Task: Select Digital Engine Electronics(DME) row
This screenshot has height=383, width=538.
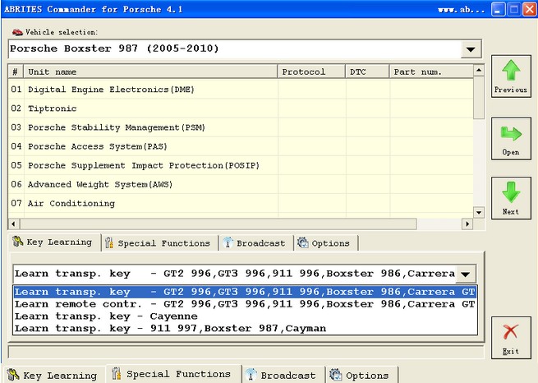Action: click(x=240, y=90)
